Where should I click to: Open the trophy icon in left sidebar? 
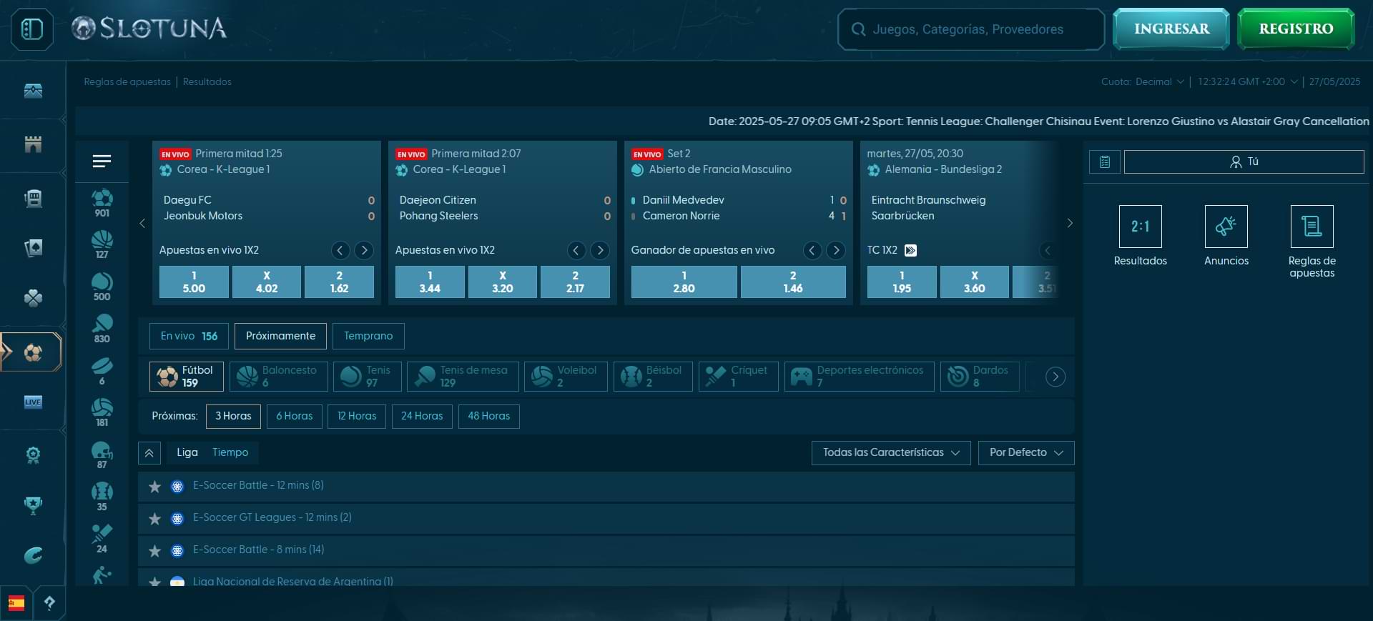tap(33, 505)
